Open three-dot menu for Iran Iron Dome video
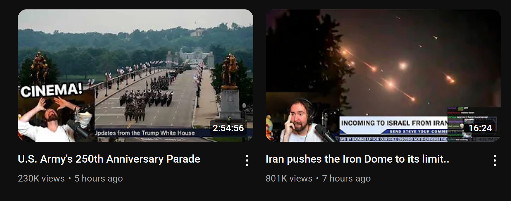This screenshot has width=511, height=201. pyautogui.click(x=495, y=160)
